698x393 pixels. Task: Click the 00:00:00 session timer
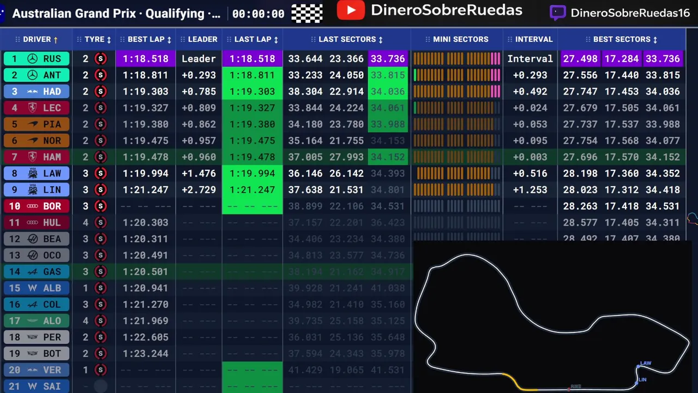coord(258,14)
